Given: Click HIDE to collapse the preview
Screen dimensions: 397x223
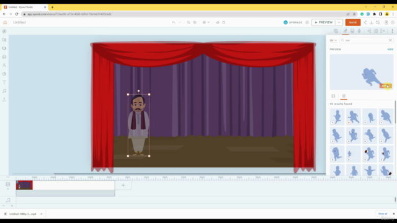Looking at the screenshot, I should coord(390,50).
